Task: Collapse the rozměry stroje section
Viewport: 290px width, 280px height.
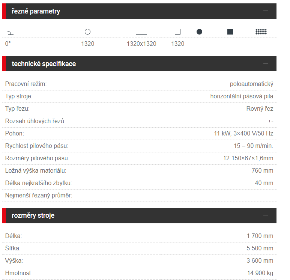Action: coord(266,215)
